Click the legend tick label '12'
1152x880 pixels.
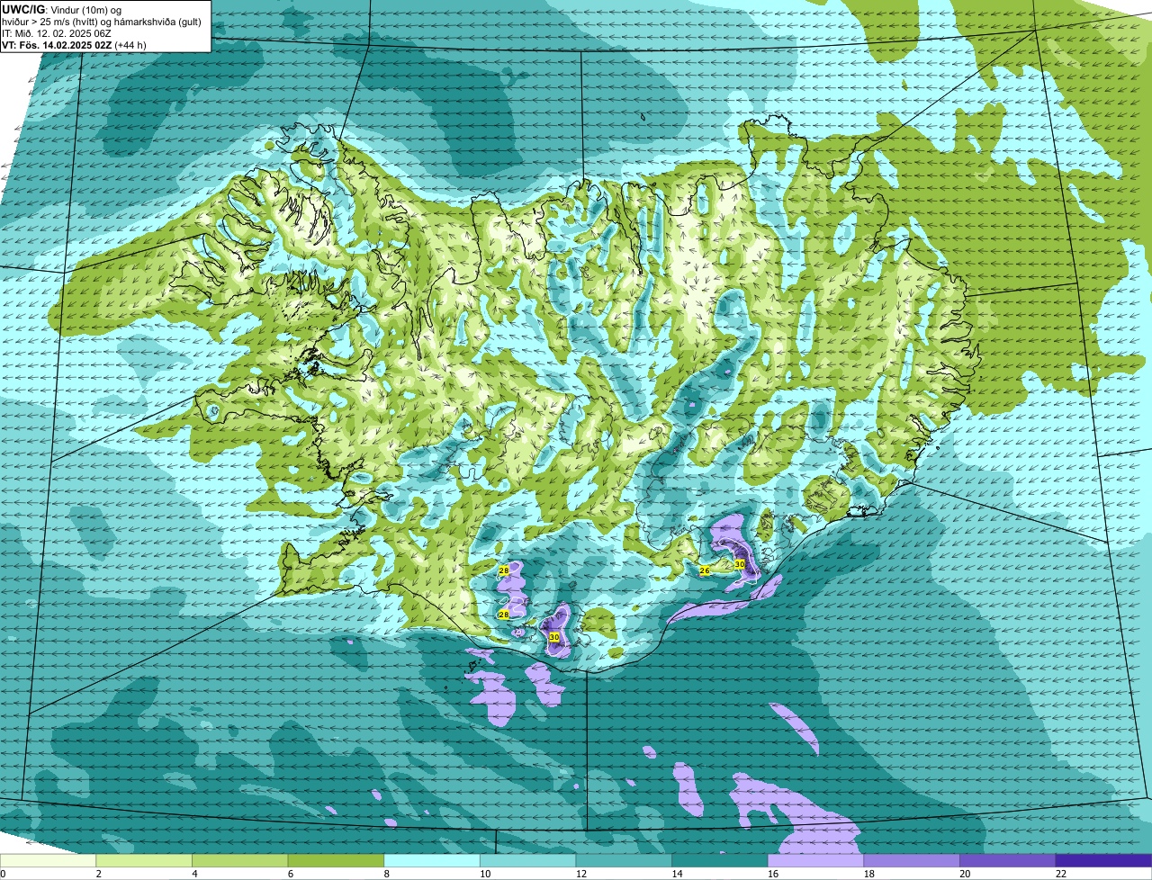pyautogui.click(x=581, y=874)
